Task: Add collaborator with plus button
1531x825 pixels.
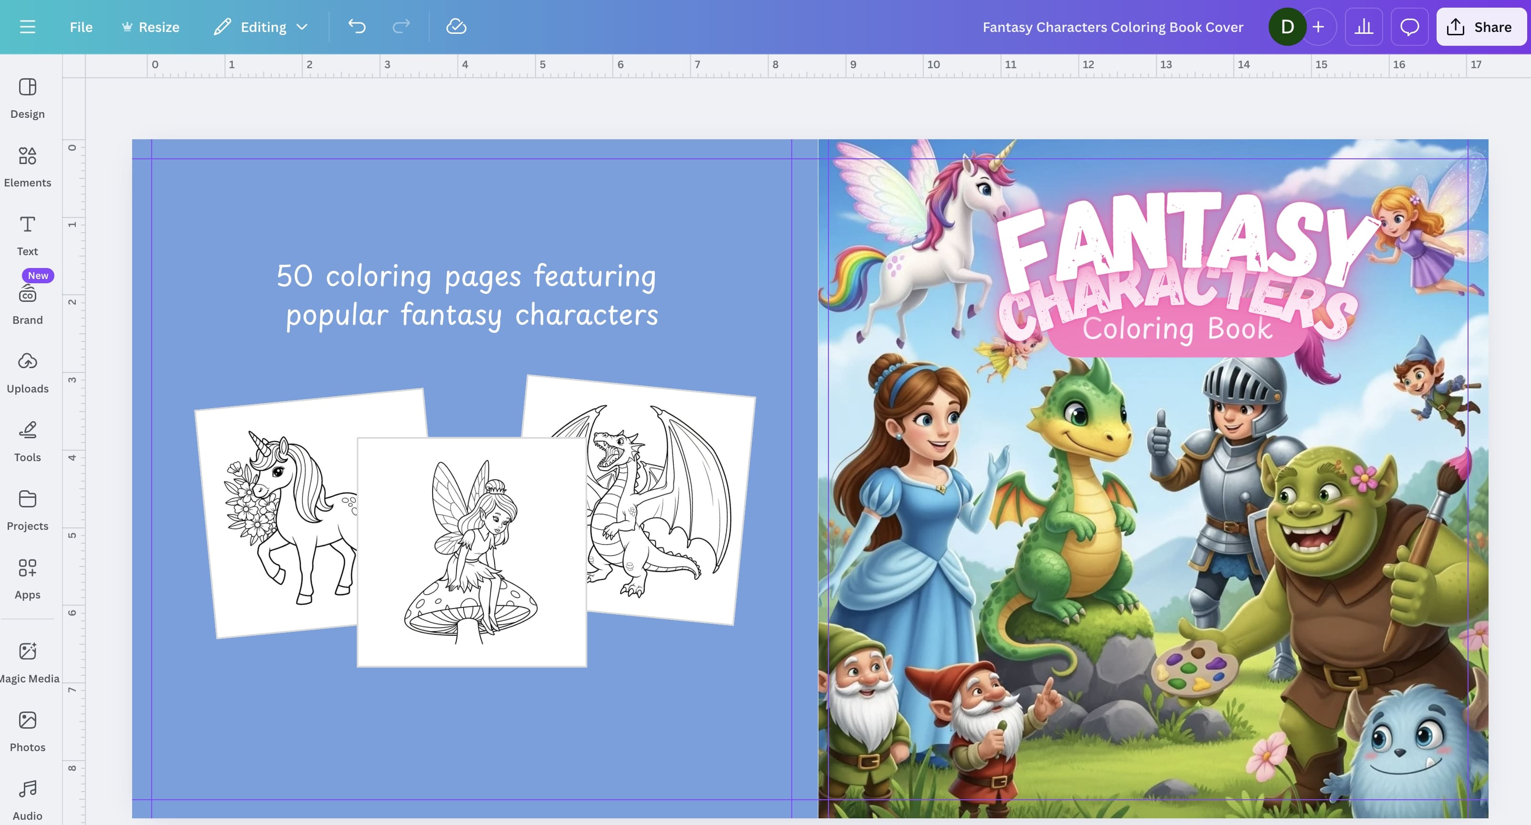Action: click(1318, 27)
